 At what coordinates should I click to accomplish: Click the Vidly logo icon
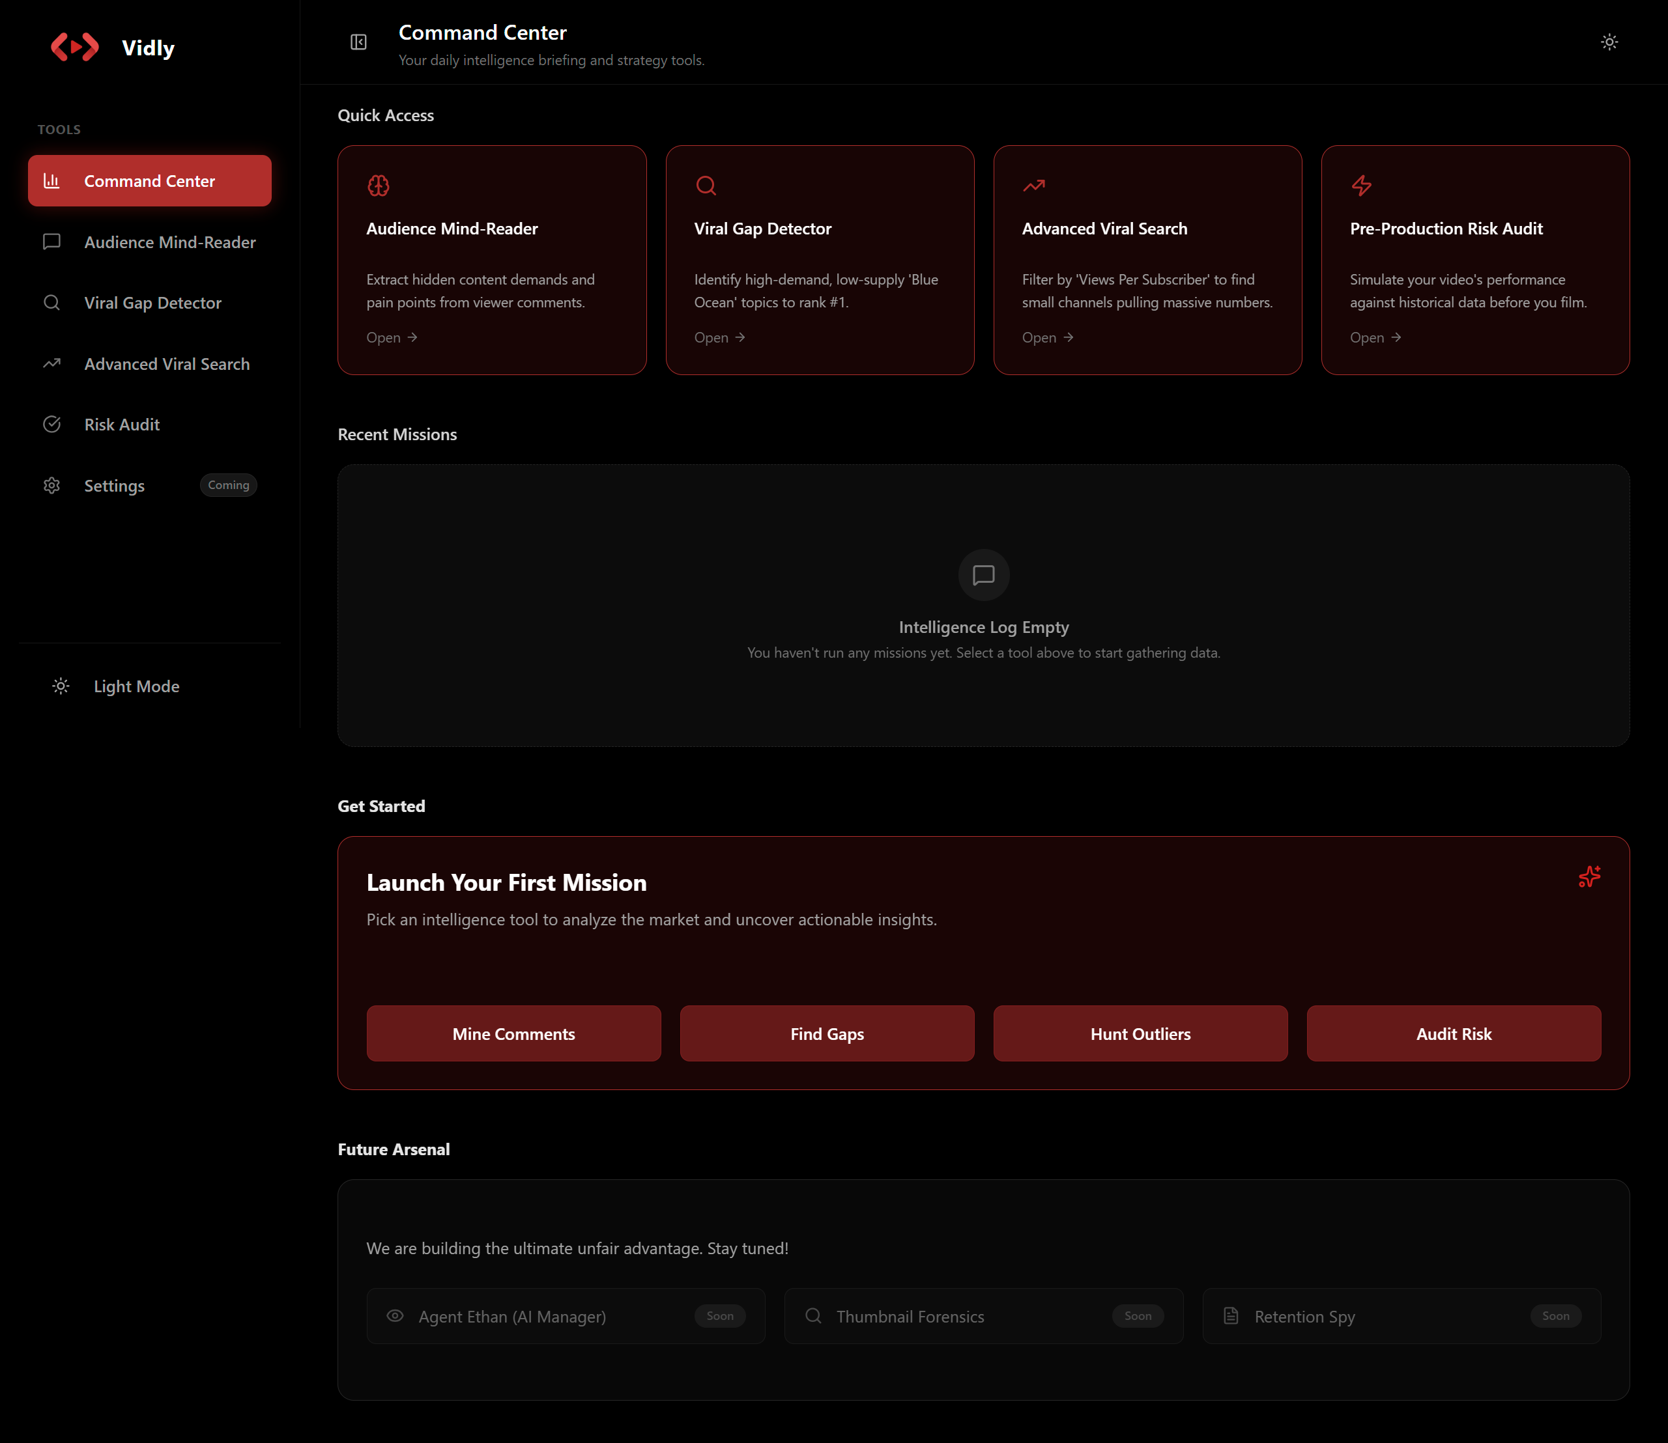click(75, 47)
